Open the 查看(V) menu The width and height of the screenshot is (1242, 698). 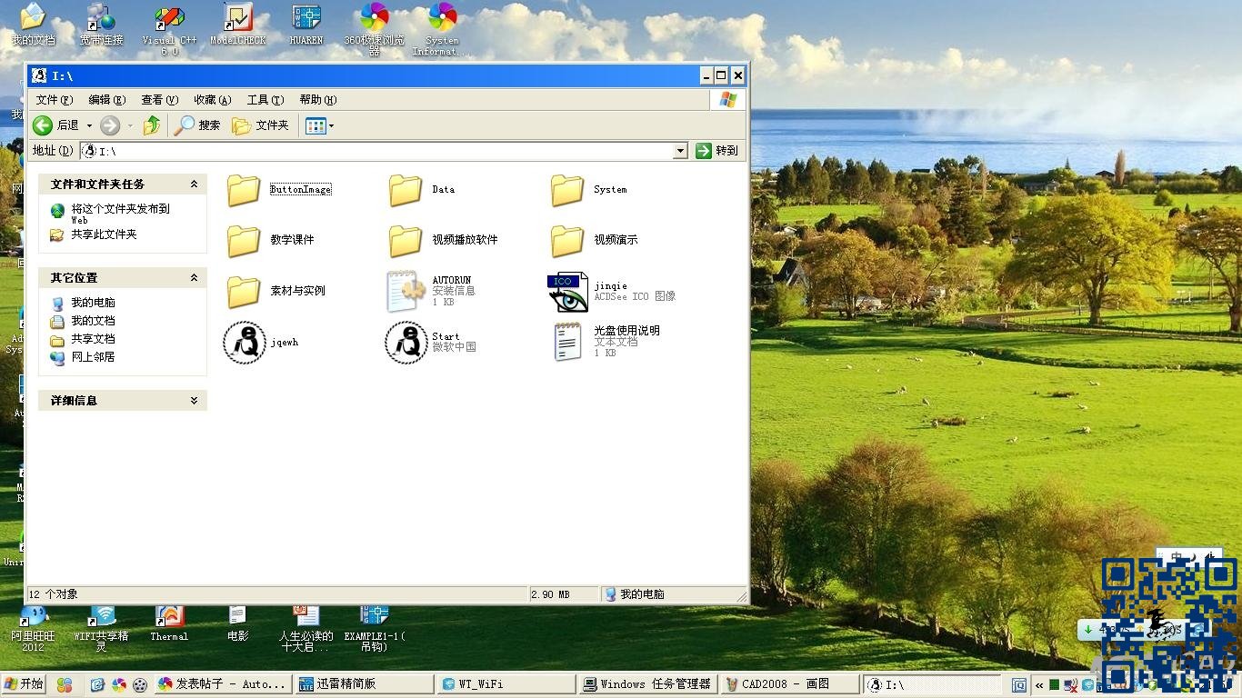pyautogui.click(x=159, y=100)
